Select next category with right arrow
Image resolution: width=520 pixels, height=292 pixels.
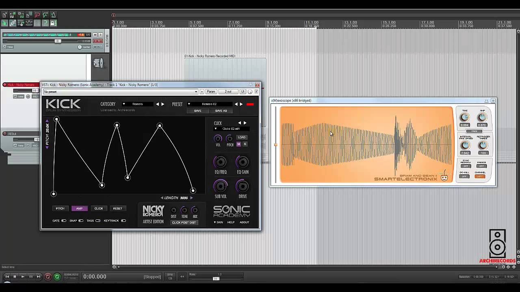pos(162,104)
